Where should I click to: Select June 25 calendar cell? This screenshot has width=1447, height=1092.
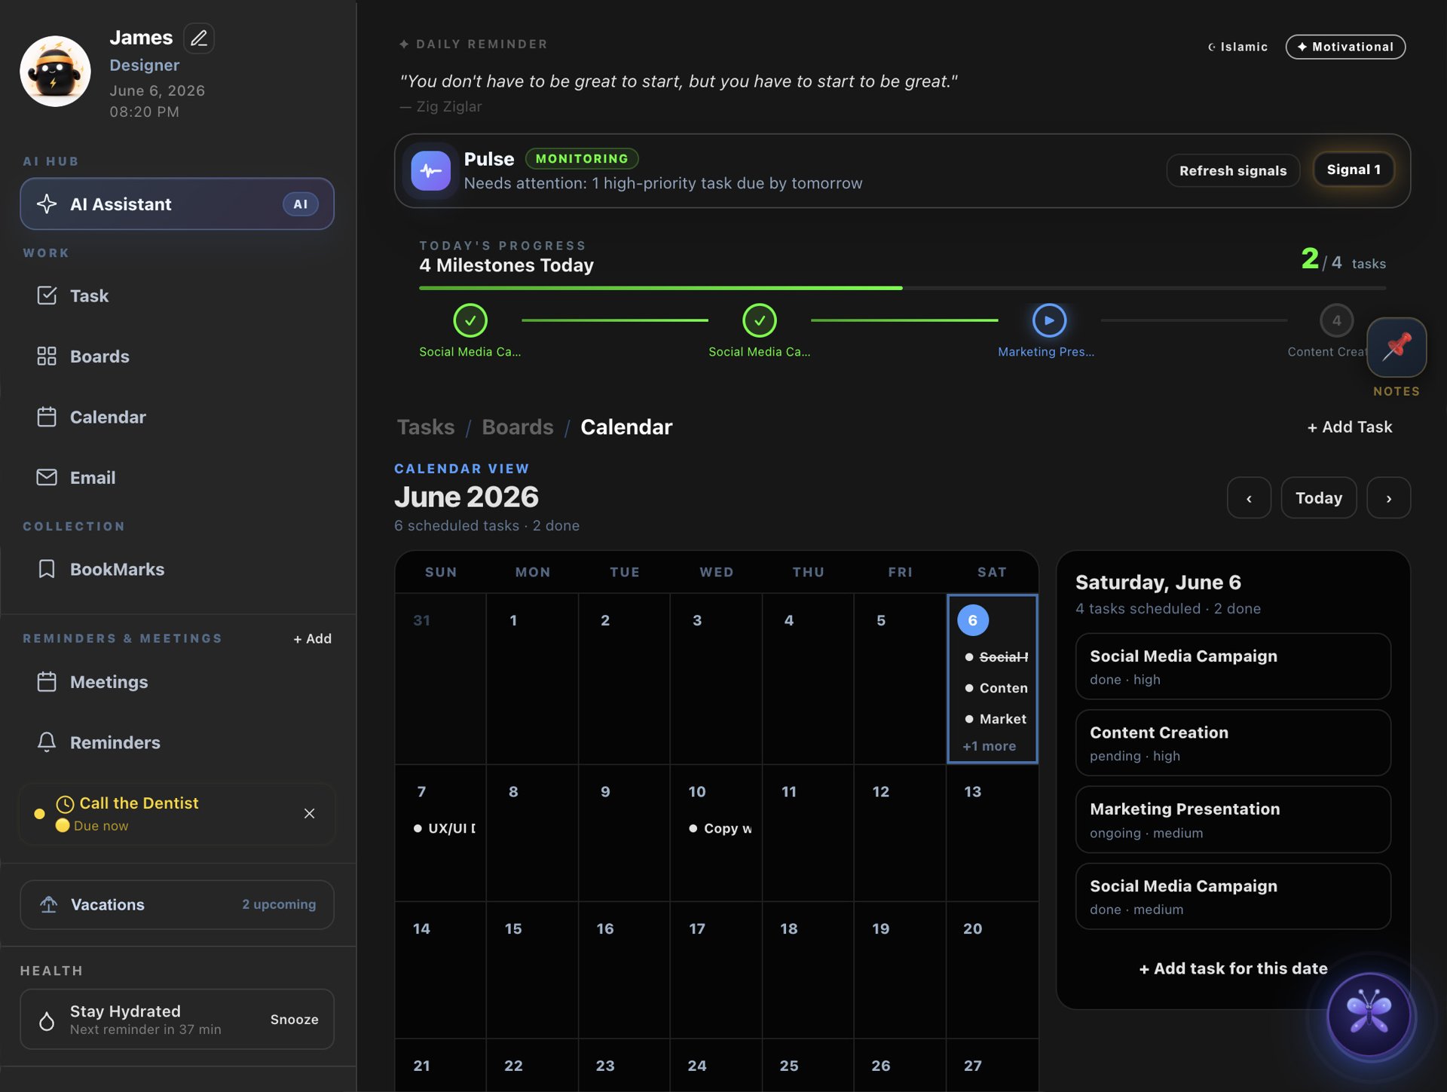[x=808, y=1066]
